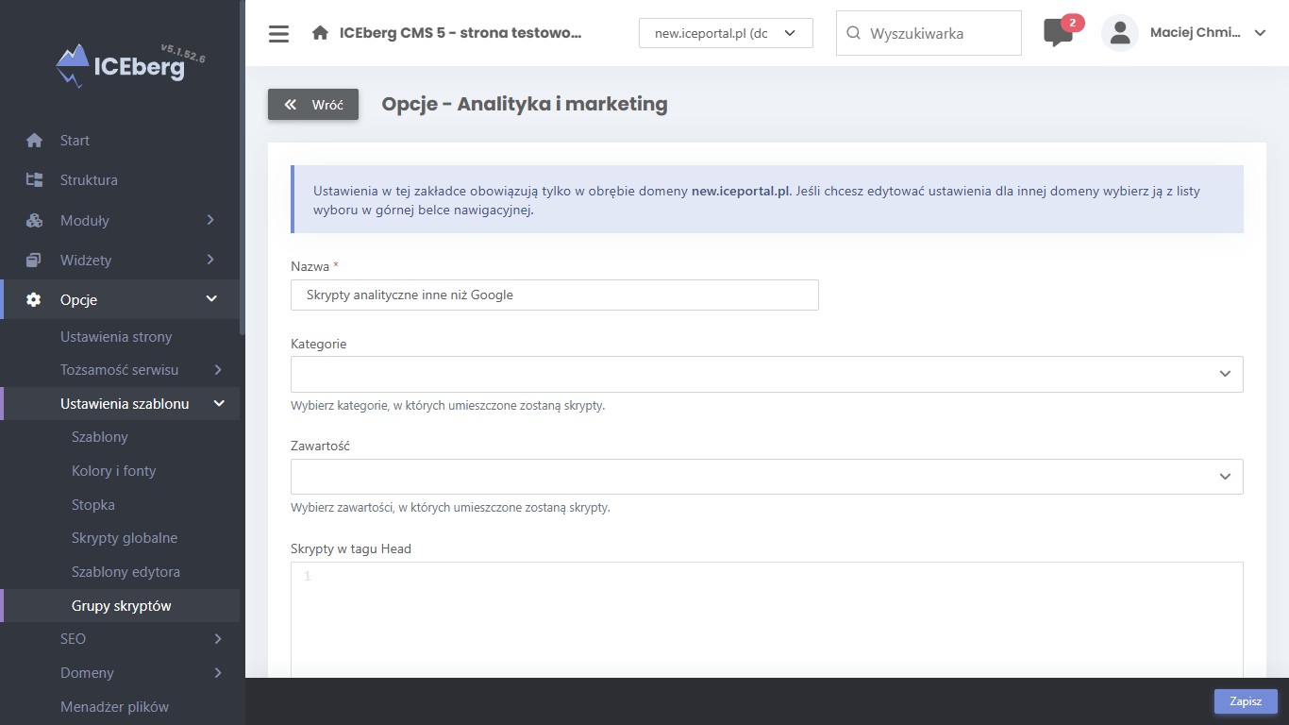The width and height of the screenshot is (1289, 725).
Task: Click the version label v5.1.52.6
Action: (x=183, y=53)
